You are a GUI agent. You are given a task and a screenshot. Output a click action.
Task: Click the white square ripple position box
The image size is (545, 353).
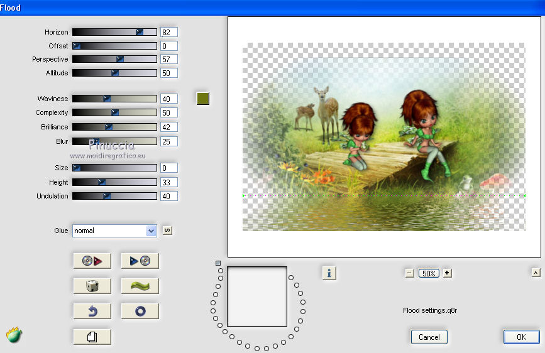(257, 296)
